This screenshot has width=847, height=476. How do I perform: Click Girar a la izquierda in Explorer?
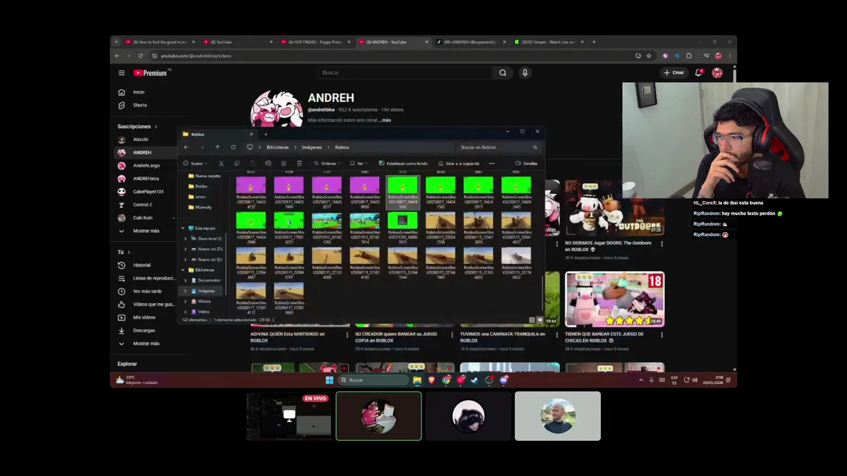pos(459,163)
